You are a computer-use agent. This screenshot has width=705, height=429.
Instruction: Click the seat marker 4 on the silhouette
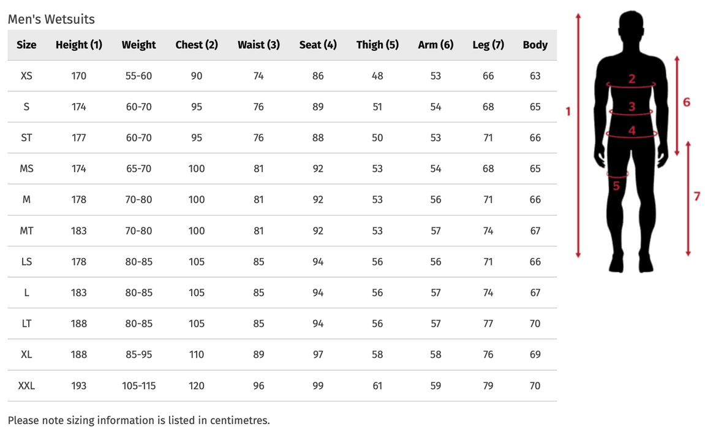[x=631, y=130]
